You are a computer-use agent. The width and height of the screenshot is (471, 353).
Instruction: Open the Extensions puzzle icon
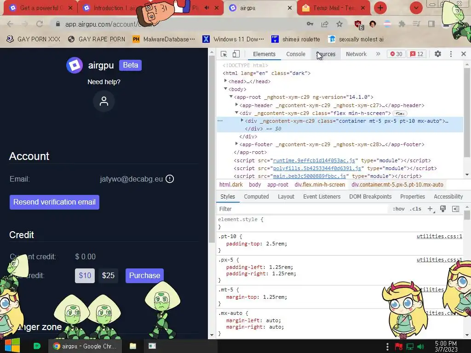402,24
